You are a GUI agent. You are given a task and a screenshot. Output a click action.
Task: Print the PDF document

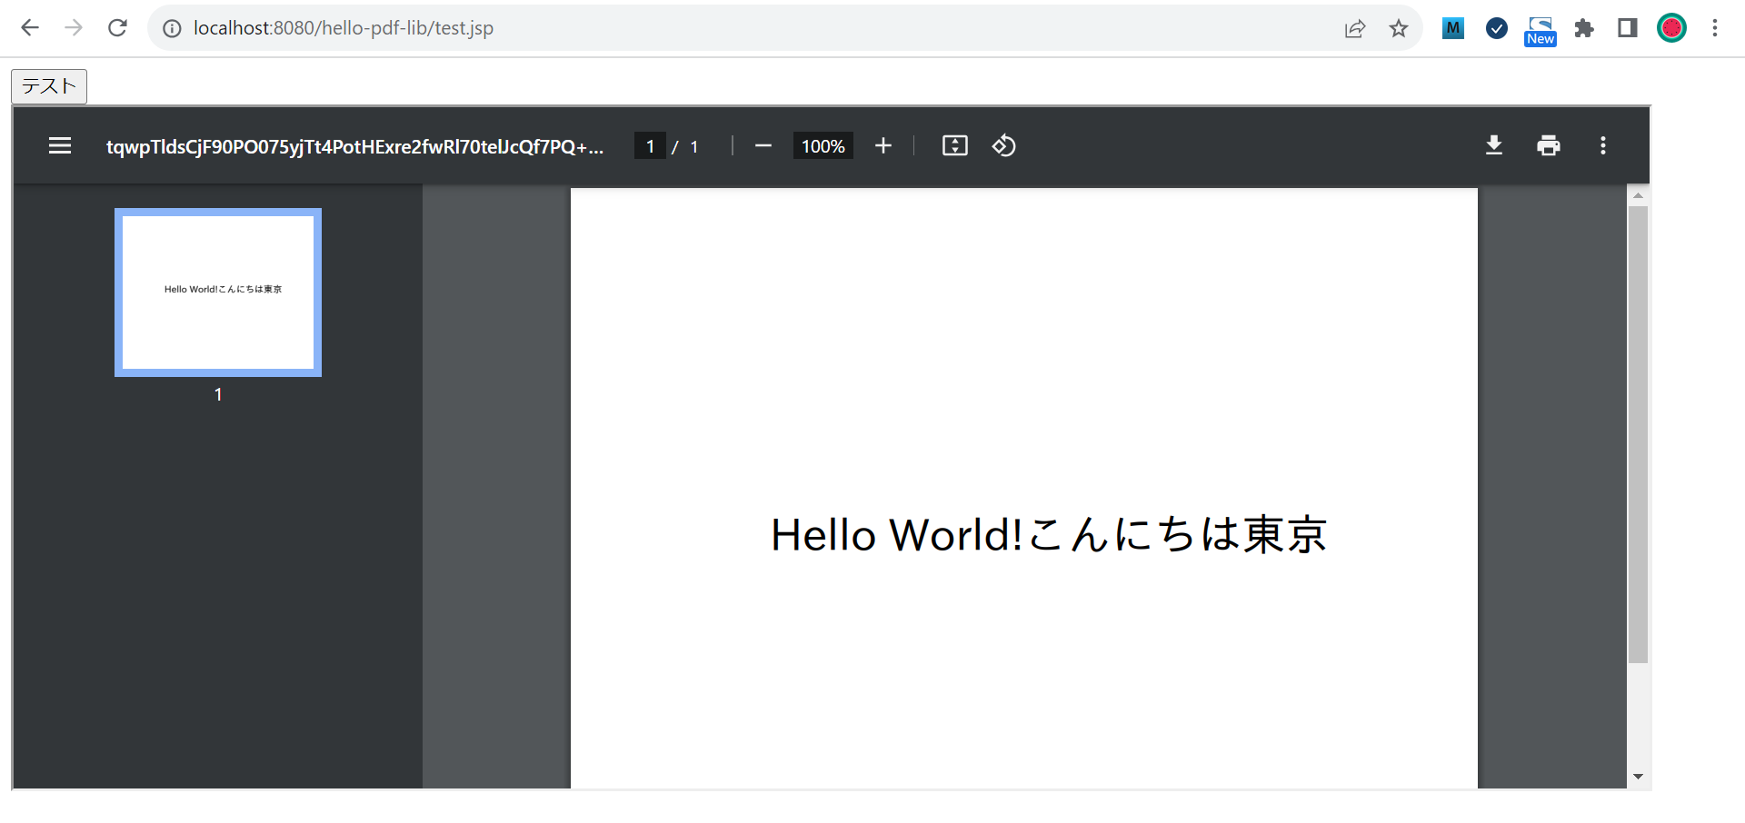[x=1549, y=145]
